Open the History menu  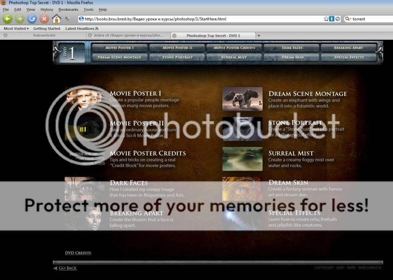point(46,10)
